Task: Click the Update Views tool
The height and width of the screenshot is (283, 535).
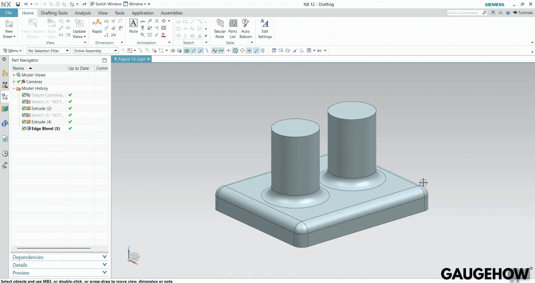Action: click(x=79, y=28)
